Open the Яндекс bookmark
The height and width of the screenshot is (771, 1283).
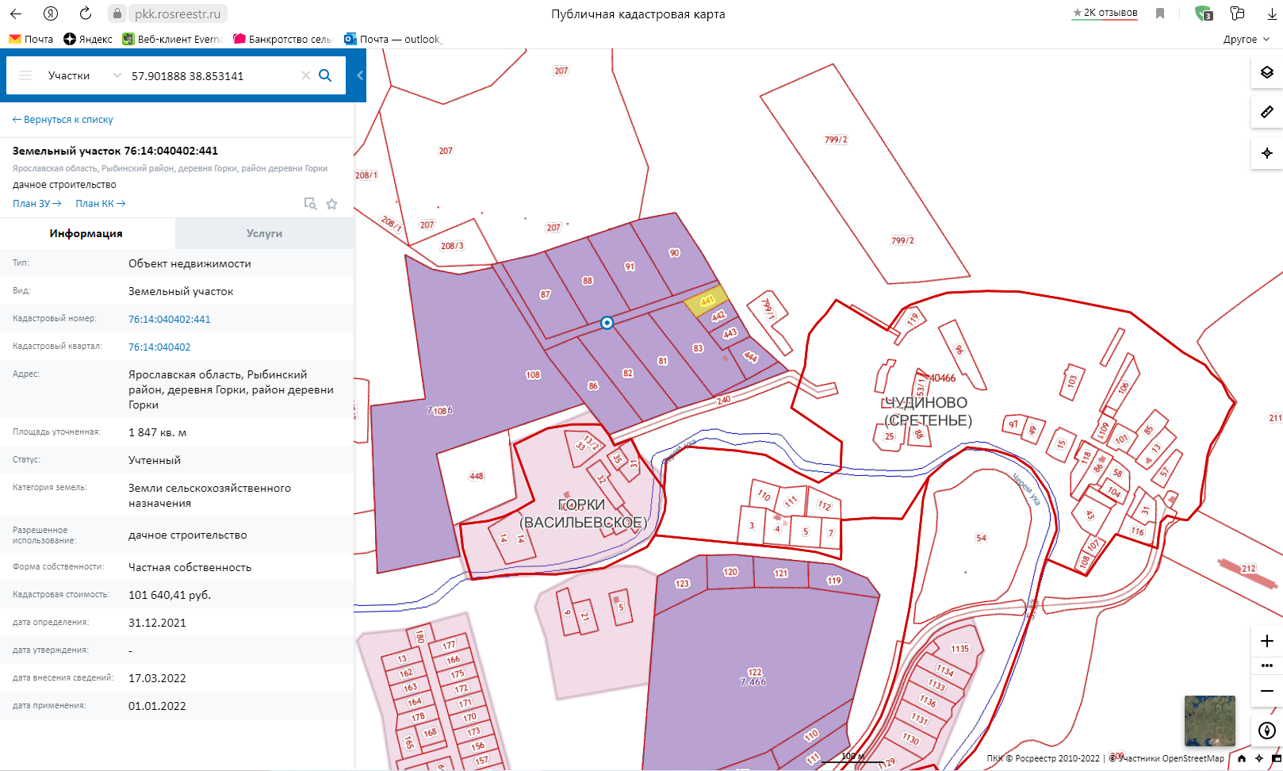coord(88,39)
